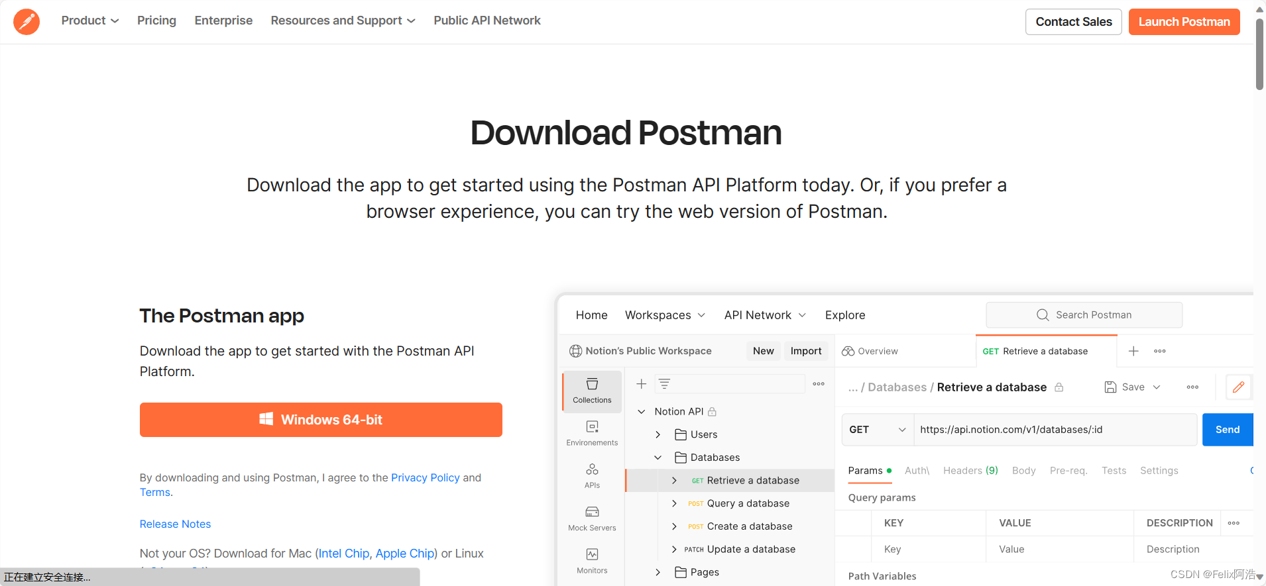Click the plus icon above collections list
Image resolution: width=1266 pixels, height=586 pixels.
coord(641,384)
